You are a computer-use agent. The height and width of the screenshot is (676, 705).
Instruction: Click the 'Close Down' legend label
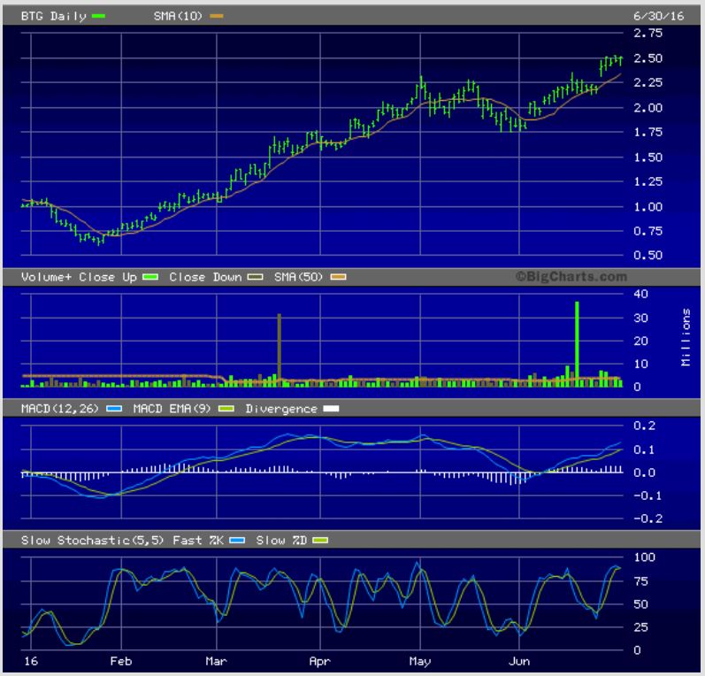coord(205,277)
